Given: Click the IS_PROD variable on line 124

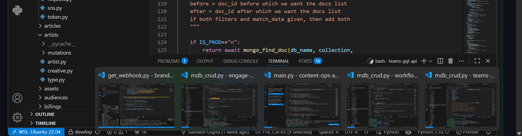Looking at the screenshot, I should (210, 42).
